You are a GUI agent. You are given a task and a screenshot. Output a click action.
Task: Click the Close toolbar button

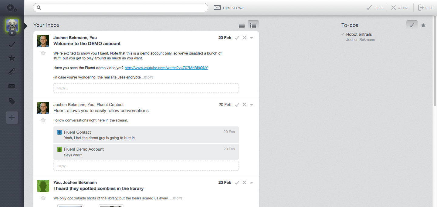click(425, 8)
